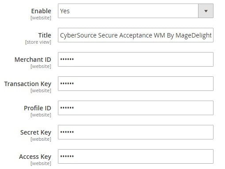Select the Profile ID input box
The height and width of the screenshot is (169, 225).
coord(136,108)
